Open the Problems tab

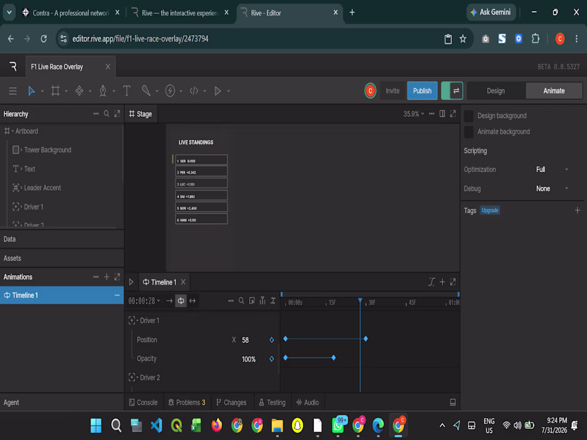[x=187, y=403]
